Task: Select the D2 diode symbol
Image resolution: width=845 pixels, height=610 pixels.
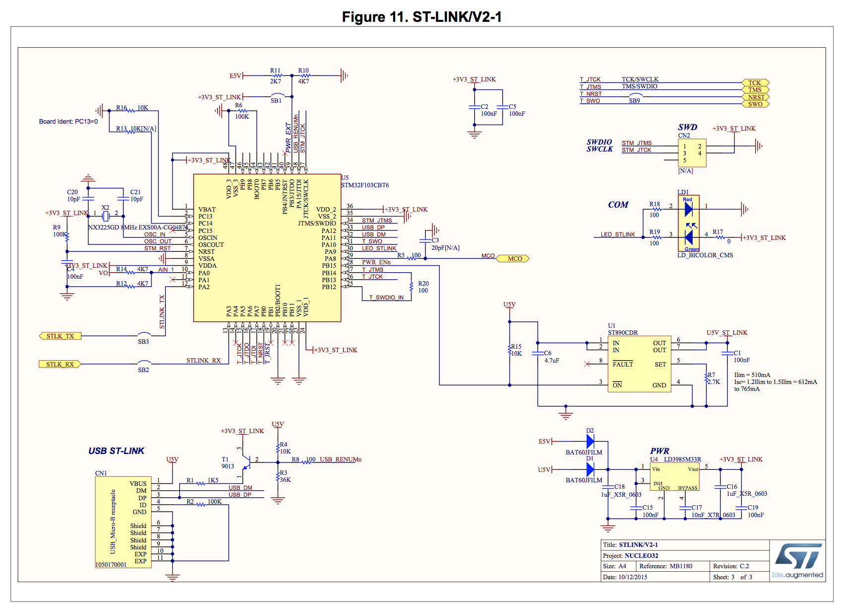Action: click(590, 441)
